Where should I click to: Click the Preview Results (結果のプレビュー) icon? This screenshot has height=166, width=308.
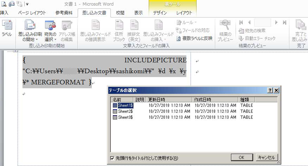coord(225,25)
